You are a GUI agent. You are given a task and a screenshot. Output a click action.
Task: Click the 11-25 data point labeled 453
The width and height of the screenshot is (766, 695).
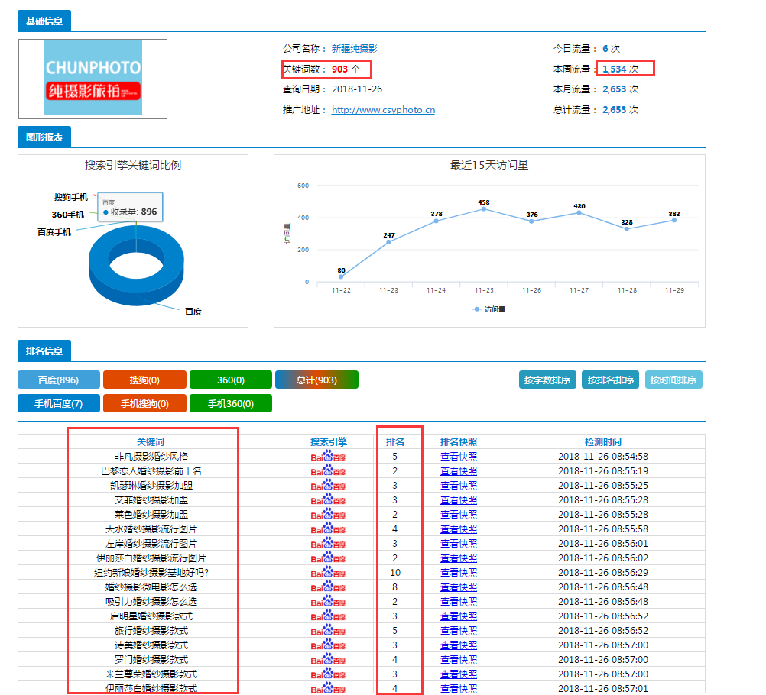(x=484, y=208)
